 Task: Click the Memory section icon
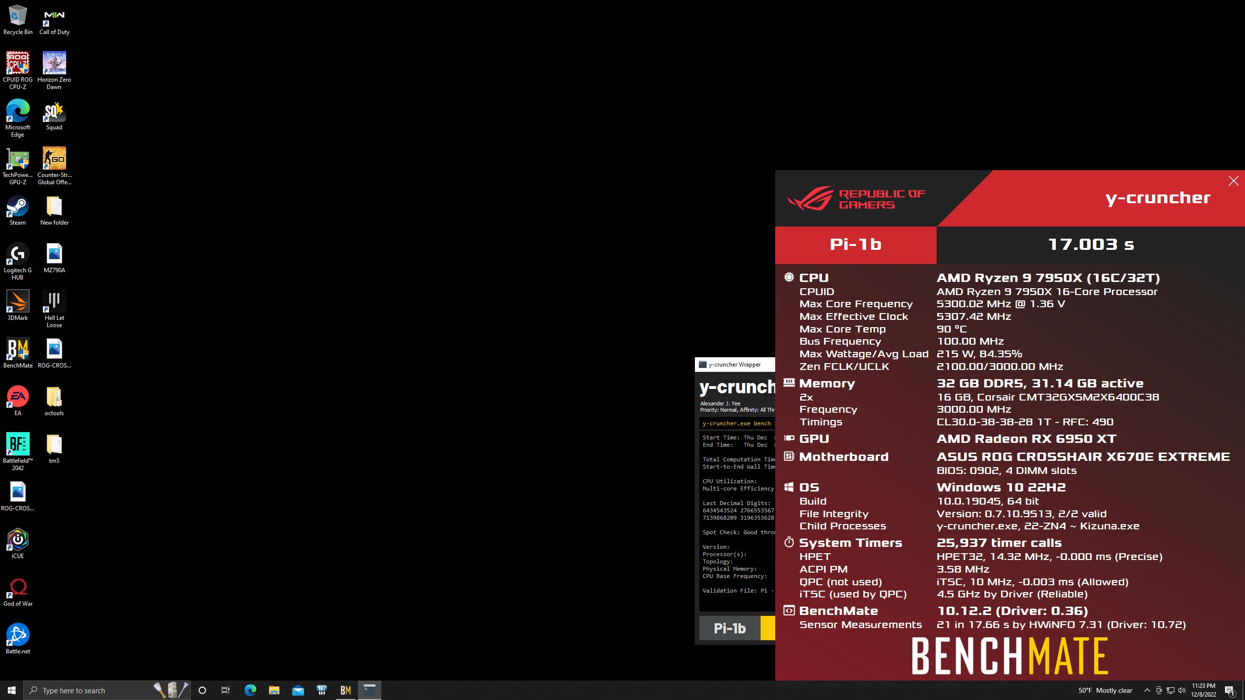[789, 383]
